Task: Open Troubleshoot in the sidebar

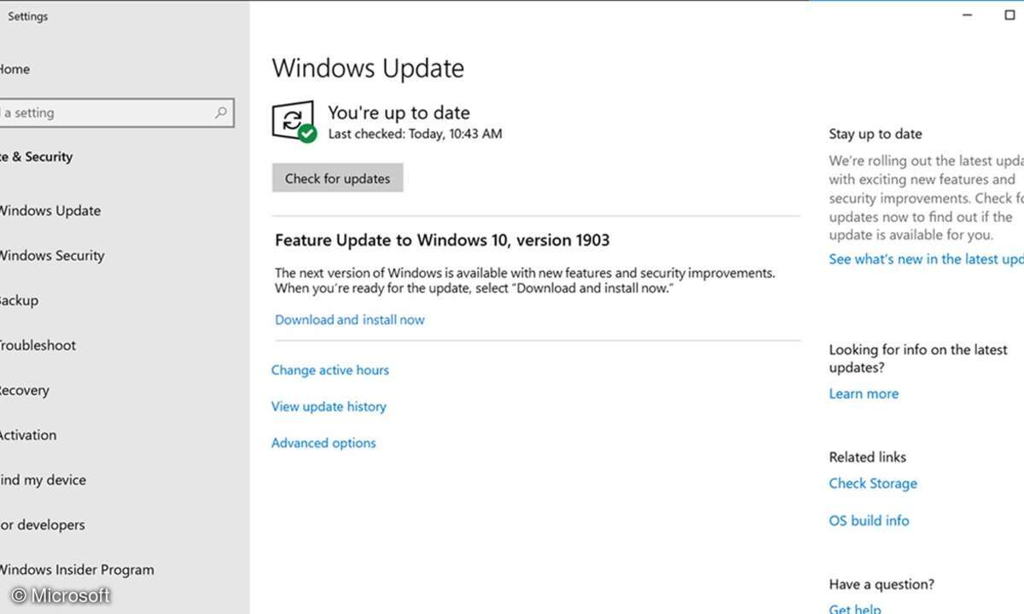Action: point(38,345)
